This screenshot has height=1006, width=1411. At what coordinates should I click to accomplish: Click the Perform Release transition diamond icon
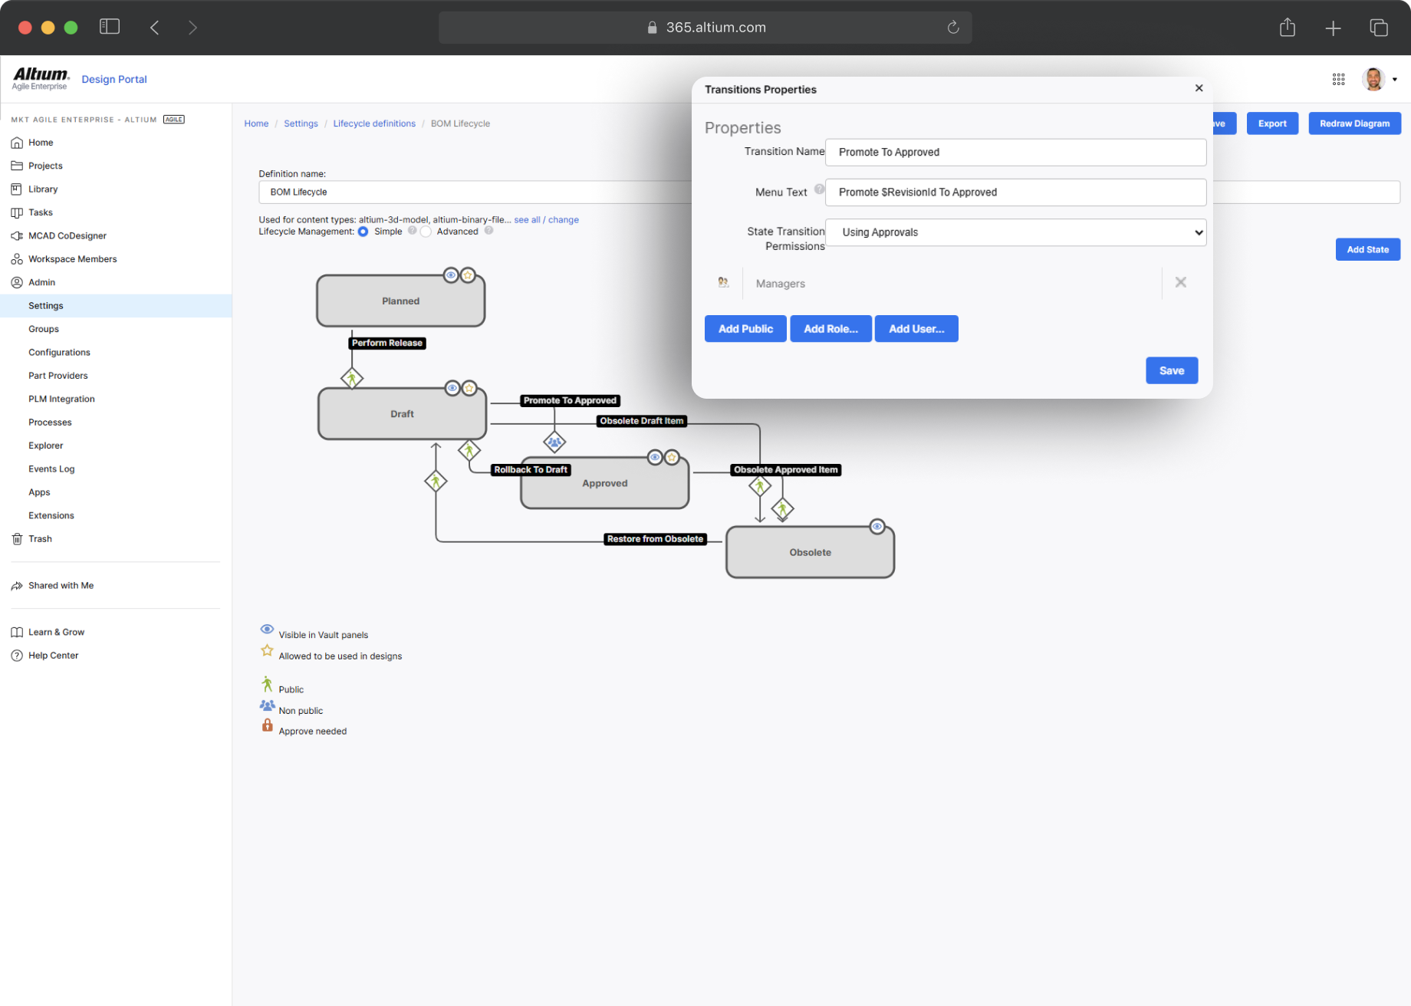pos(352,378)
